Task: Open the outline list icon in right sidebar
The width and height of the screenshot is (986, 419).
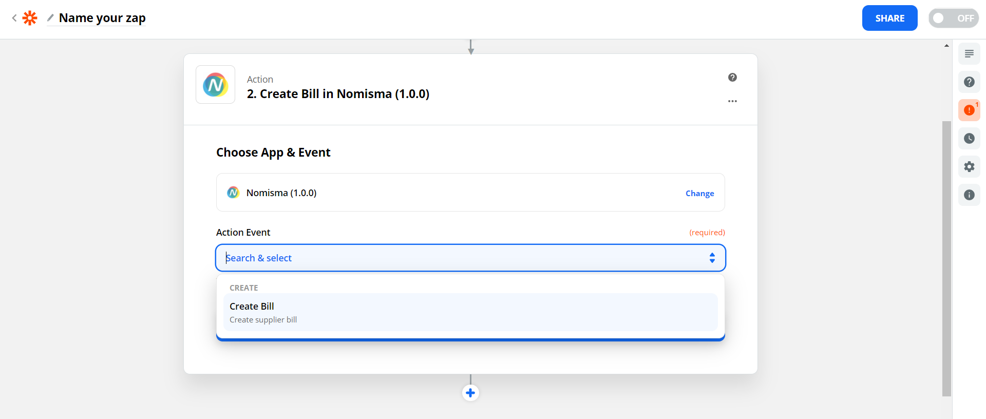Action: point(969,53)
